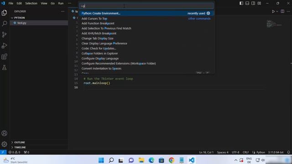This screenshot has height=164, width=292.
Task: Click errors and warnings count in status bar
Action: point(14,152)
